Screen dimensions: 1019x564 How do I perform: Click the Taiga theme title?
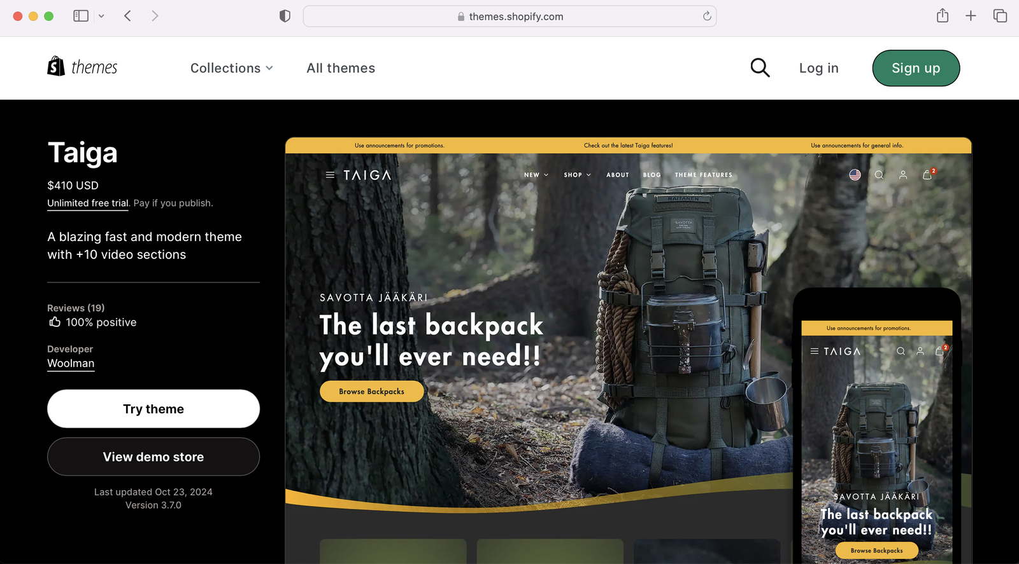coord(83,153)
